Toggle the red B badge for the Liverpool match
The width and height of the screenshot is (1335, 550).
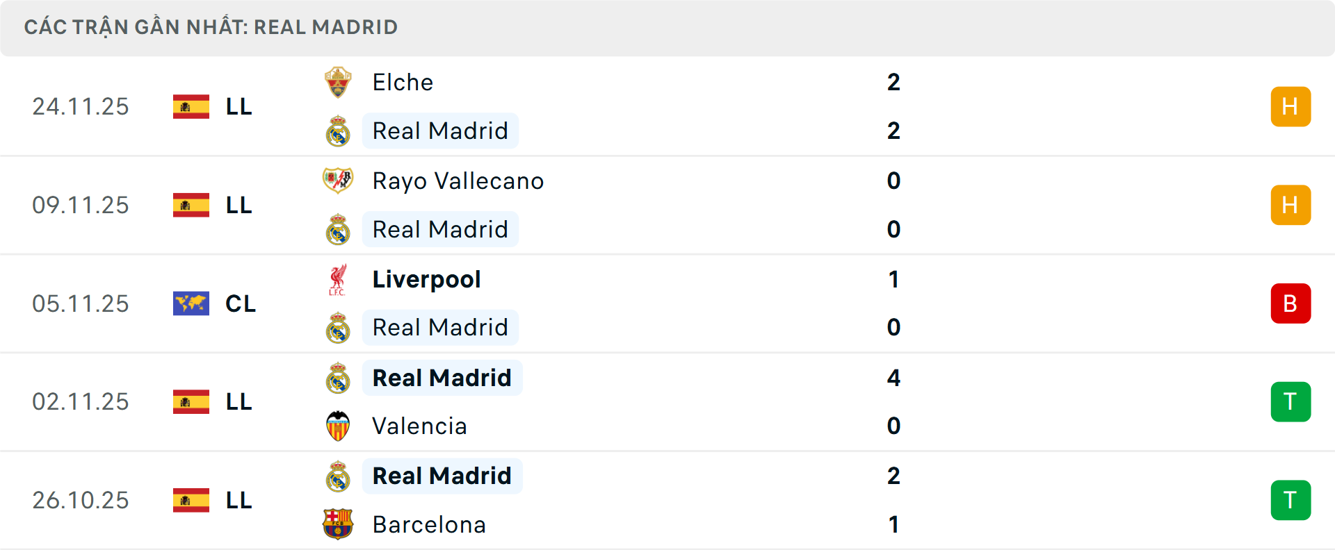(1290, 303)
